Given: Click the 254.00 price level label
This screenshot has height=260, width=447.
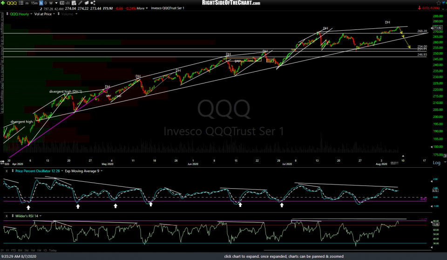Looking at the screenshot, I should tap(422, 46).
